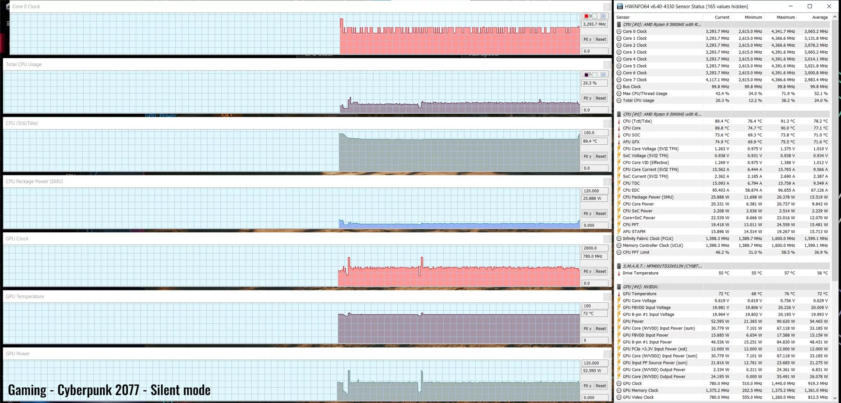841x403 pixels.
Task: Click the GPU [#0] NVIDIA header chip icon
Action: tap(619, 287)
